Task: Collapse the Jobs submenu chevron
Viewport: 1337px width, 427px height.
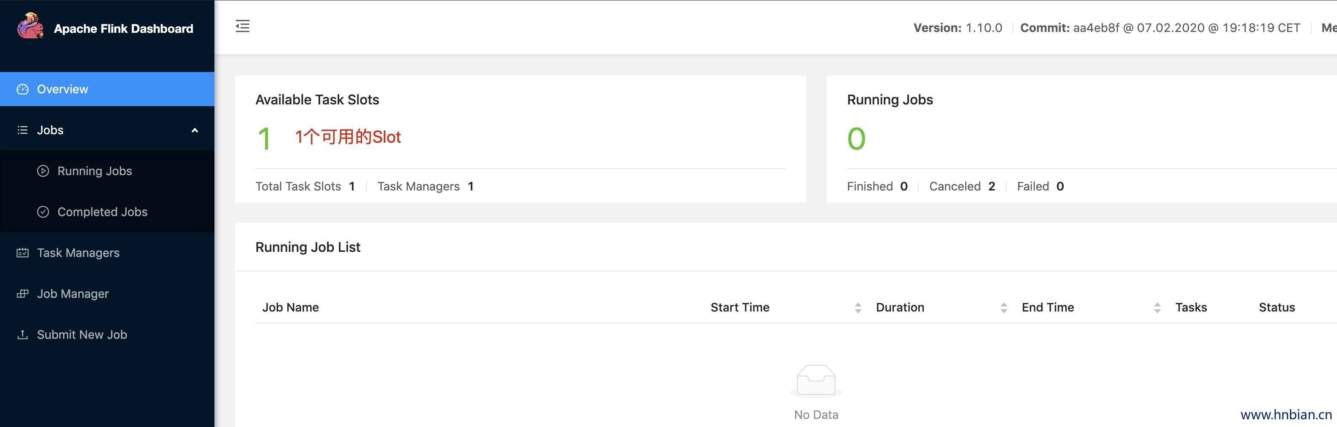Action: tap(195, 130)
